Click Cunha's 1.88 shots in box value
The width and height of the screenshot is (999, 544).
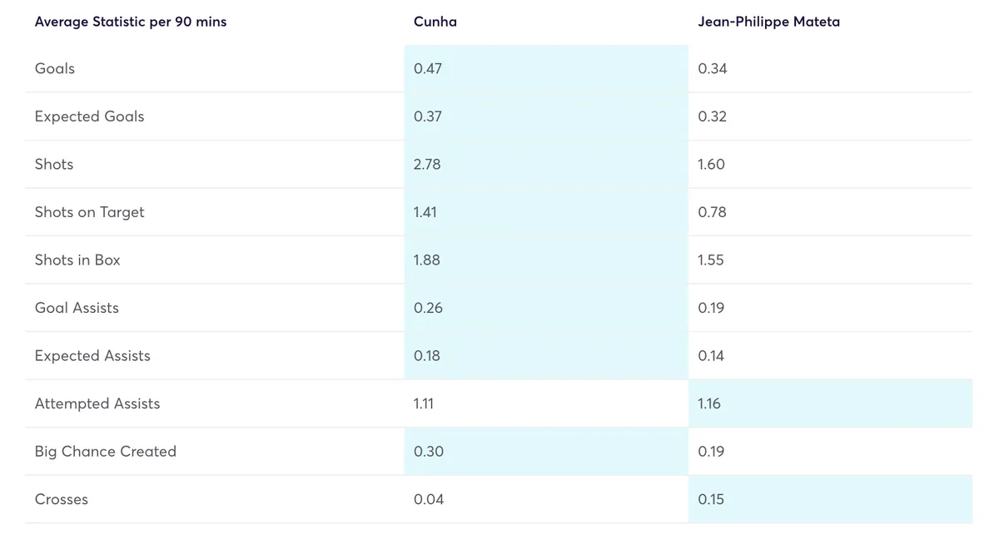[x=427, y=260]
